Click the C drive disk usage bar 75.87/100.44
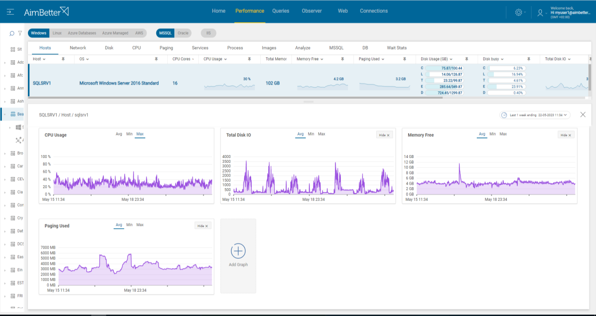The width and height of the screenshot is (596, 316). tap(444, 68)
